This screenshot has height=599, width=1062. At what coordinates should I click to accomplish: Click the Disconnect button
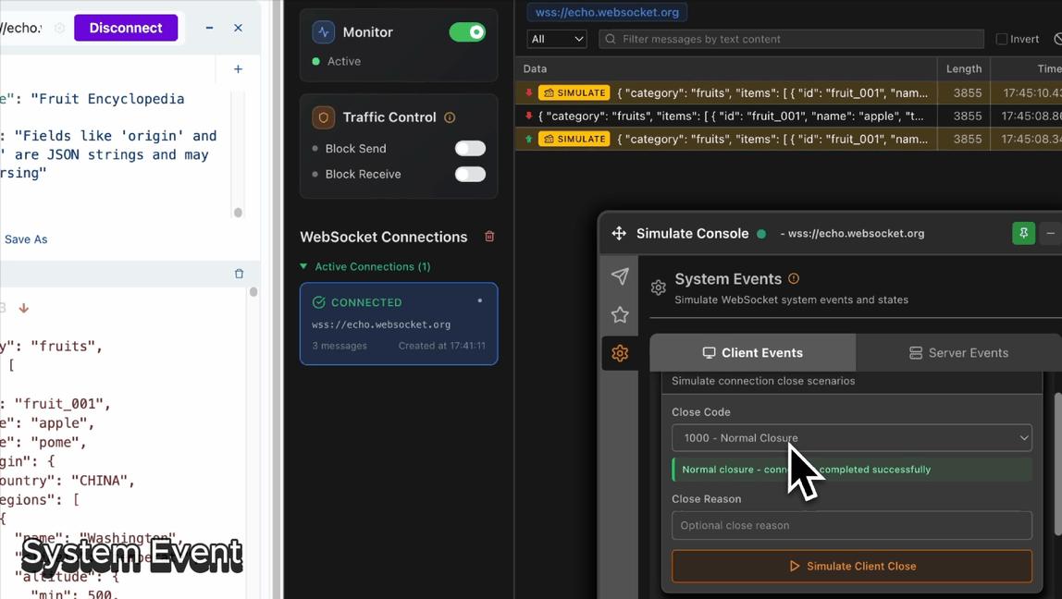[126, 28]
